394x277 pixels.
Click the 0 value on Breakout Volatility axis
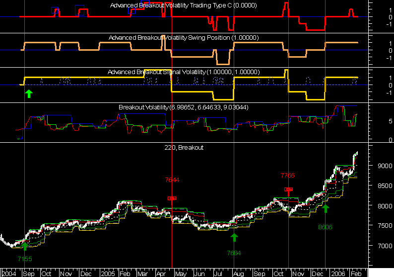click(390, 140)
